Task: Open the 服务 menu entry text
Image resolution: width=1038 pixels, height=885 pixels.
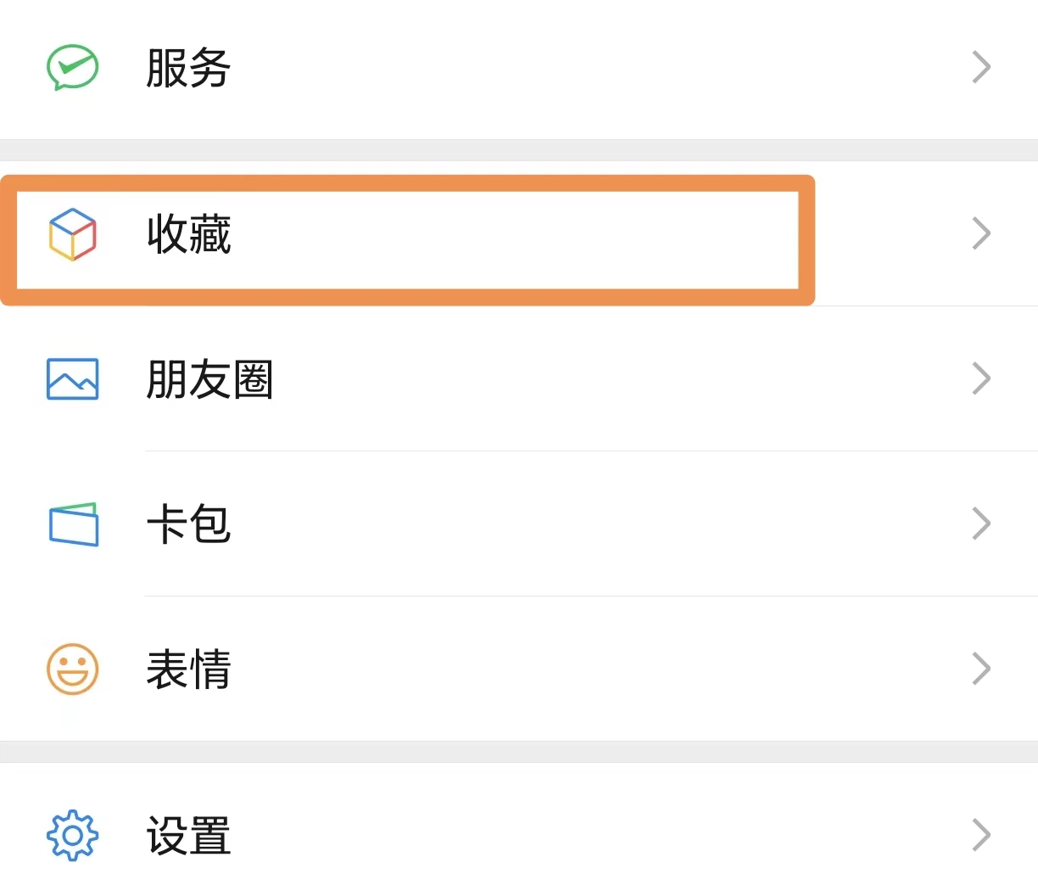Action: click(188, 68)
